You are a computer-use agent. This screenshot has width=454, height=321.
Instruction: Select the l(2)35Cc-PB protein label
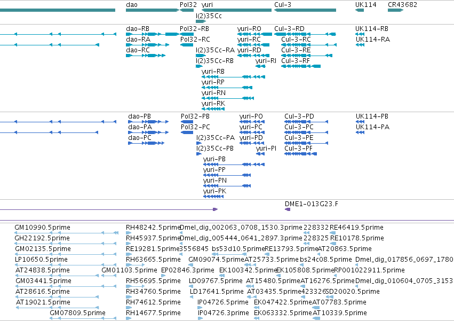click(215, 149)
